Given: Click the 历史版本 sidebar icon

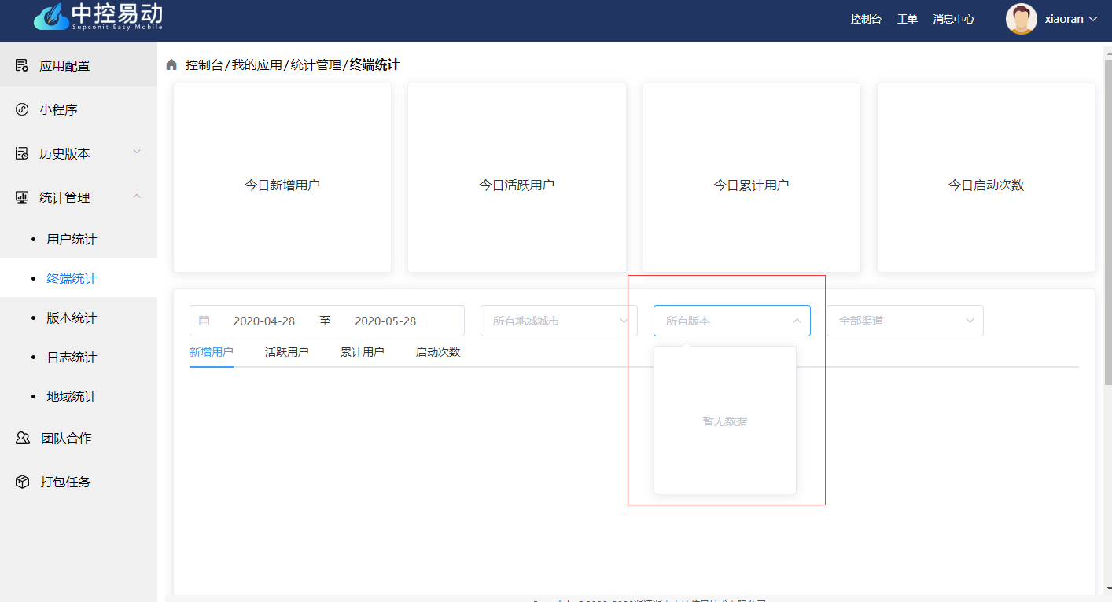Looking at the screenshot, I should pos(22,153).
